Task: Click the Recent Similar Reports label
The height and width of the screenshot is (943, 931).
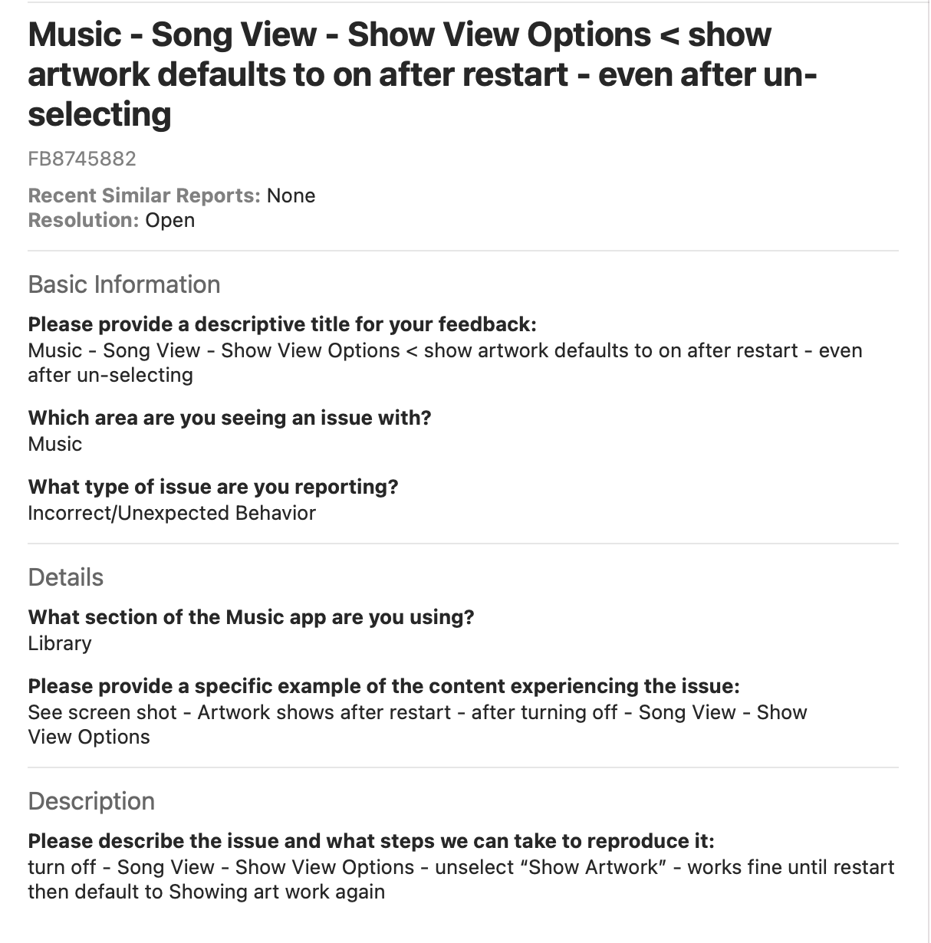Action: click(x=144, y=195)
